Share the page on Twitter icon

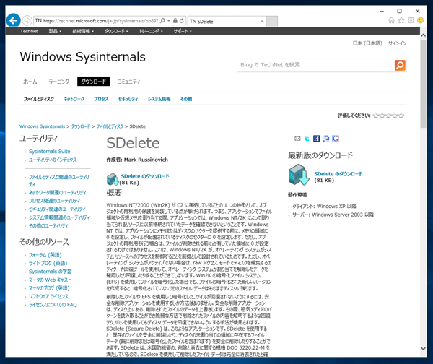pyautogui.click(x=307, y=139)
